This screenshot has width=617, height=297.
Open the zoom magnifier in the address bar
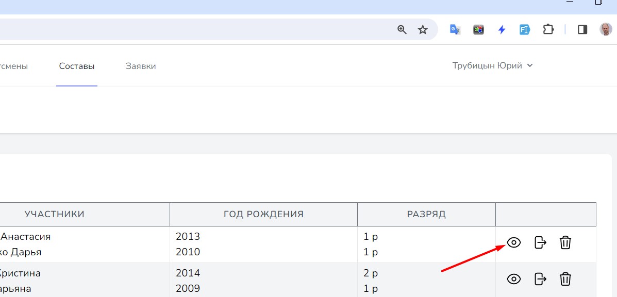coord(402,30)
